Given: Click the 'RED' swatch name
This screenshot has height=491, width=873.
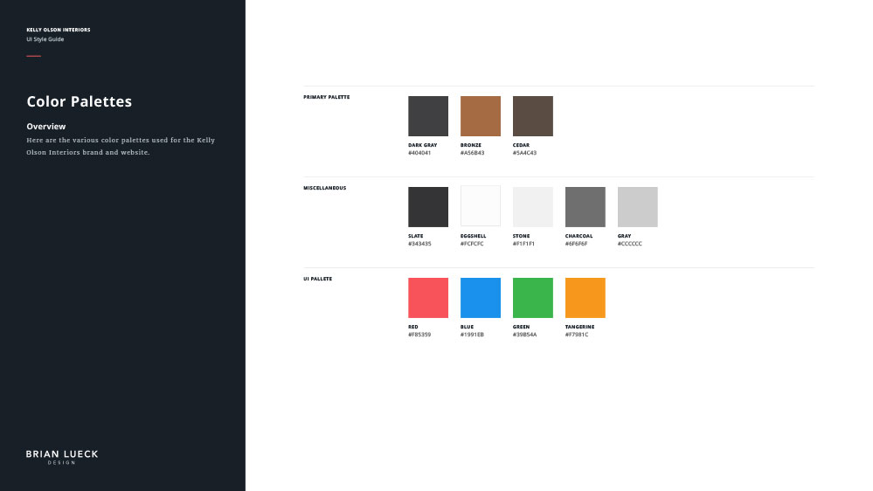Looking at the screenshot, I should [413, 327].
